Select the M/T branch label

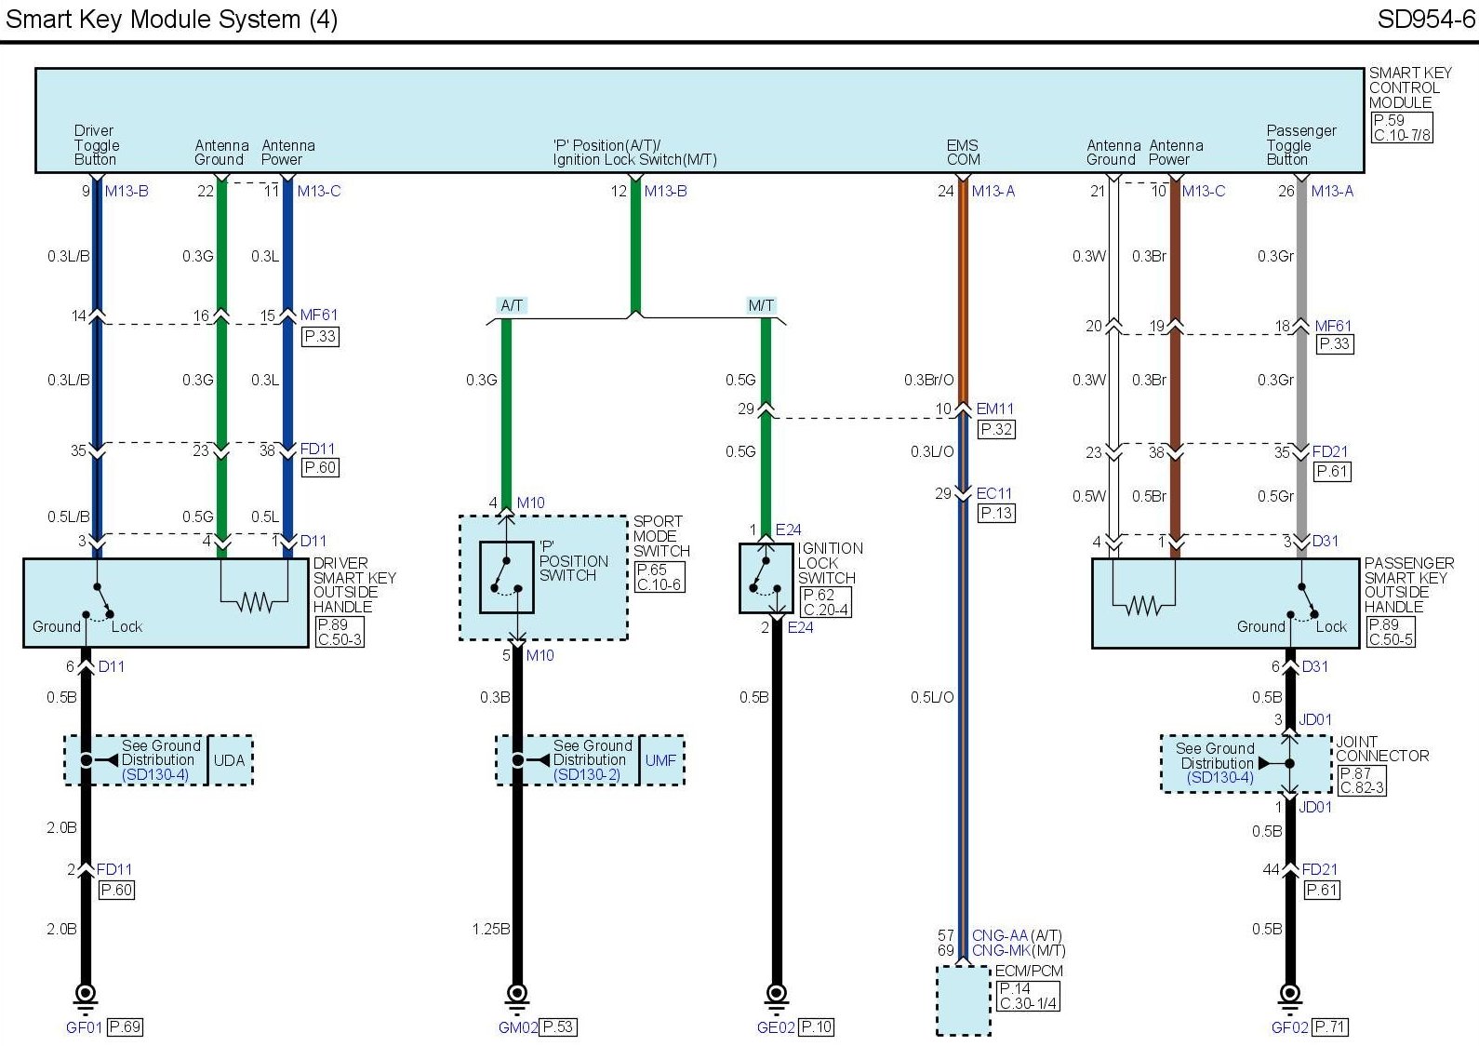(x=761, y=305)
